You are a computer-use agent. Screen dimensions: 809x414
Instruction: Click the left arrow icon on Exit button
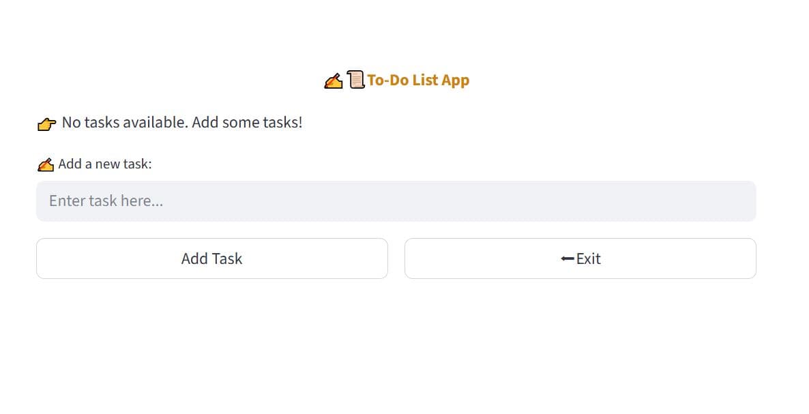point(567,258)
